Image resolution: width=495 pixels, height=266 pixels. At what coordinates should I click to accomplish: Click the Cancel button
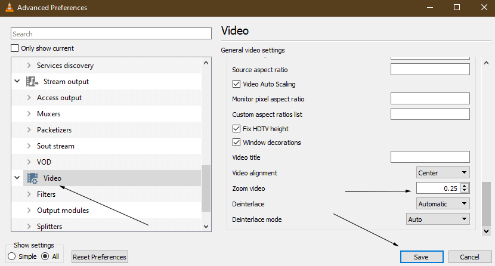[470, 257]
